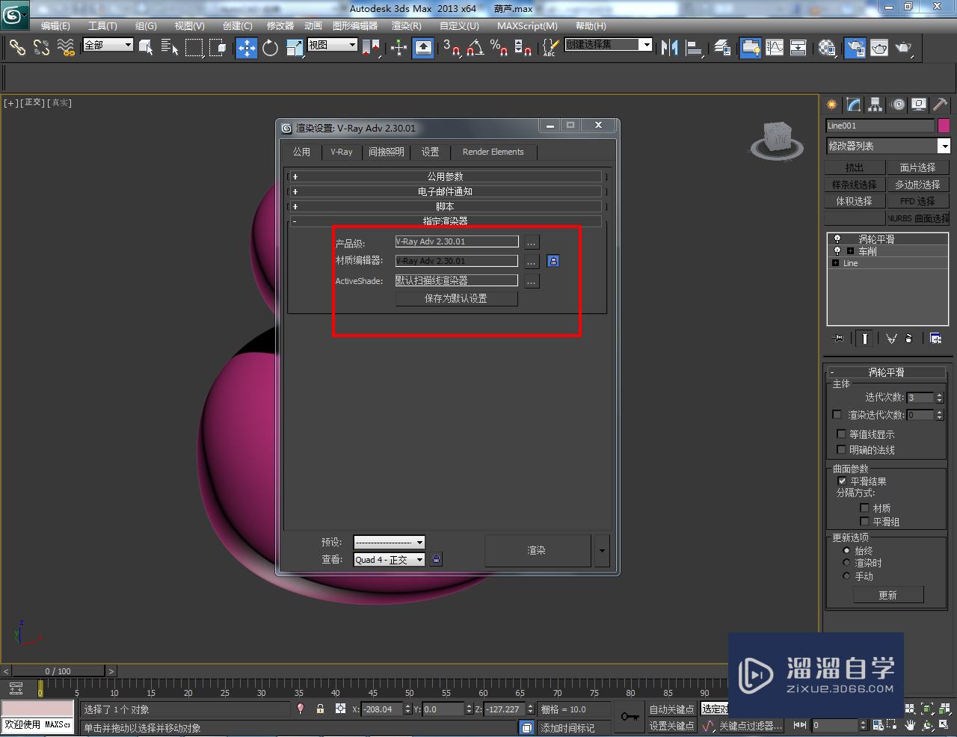Open the 查看 Quad 4 viewport dropdown
Viewport: 957px width, 737px height.
(390, 559)
